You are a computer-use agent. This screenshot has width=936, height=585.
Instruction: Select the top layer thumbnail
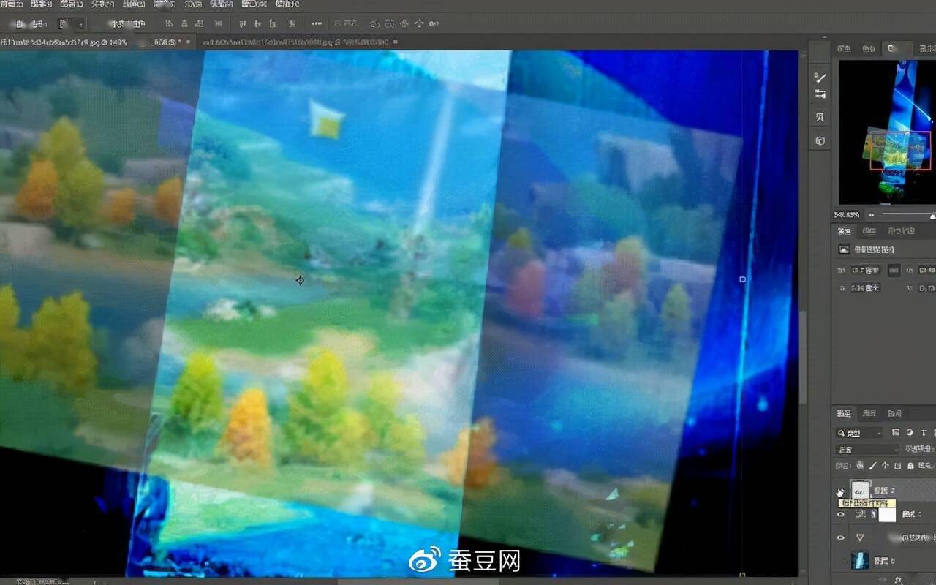pyautogui.click(x=860, y=490)
